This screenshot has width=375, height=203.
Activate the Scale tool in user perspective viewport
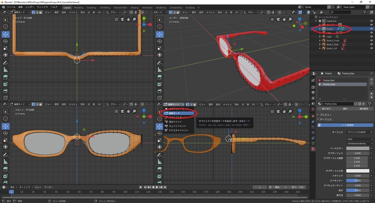pyautogui.click(x=159, y=48)
